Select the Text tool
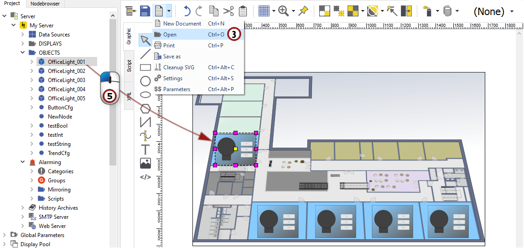The image size is (524, 248). (145, 150)
